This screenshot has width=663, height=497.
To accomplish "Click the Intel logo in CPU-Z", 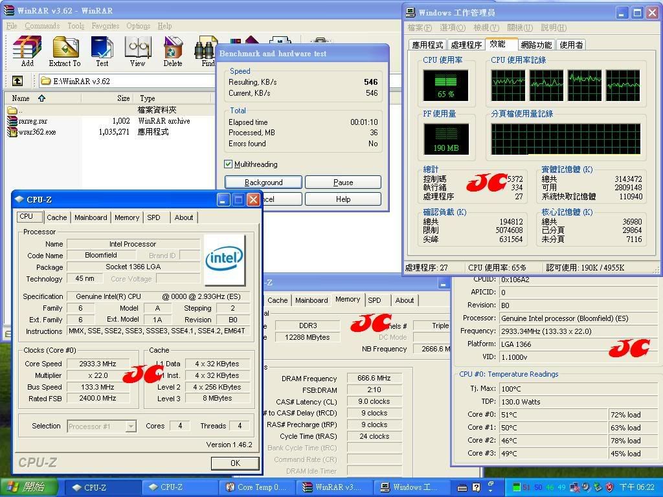I will 225,260.
